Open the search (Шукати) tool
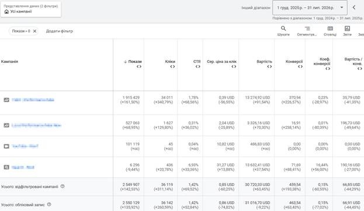 (283, 31)
